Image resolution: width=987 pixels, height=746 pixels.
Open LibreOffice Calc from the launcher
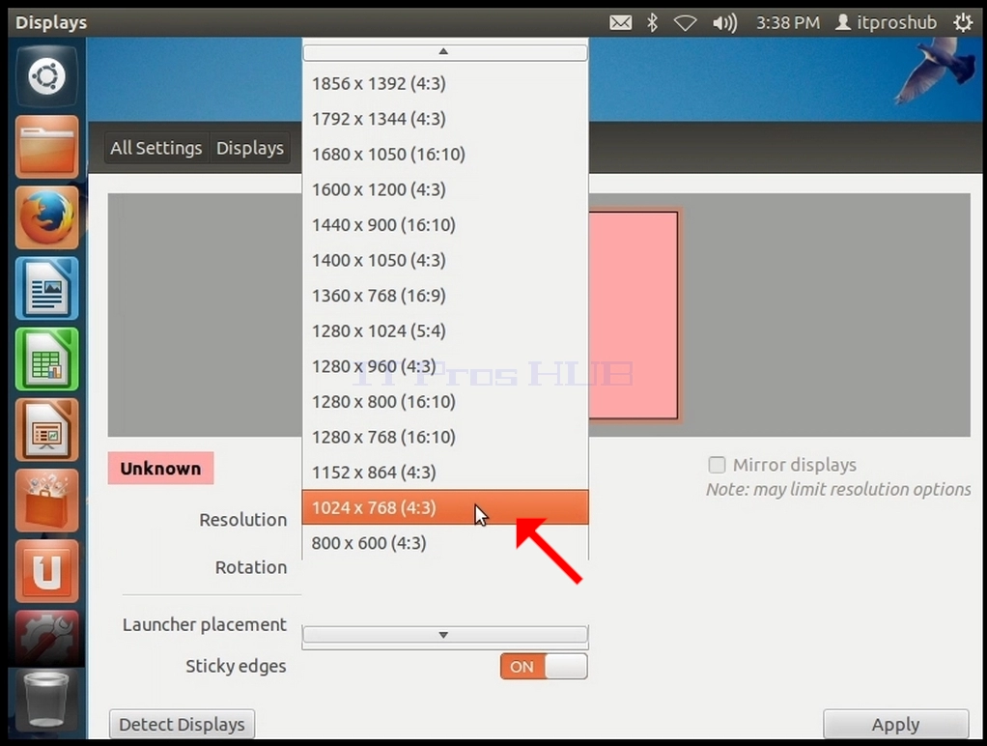pos(46,359)
